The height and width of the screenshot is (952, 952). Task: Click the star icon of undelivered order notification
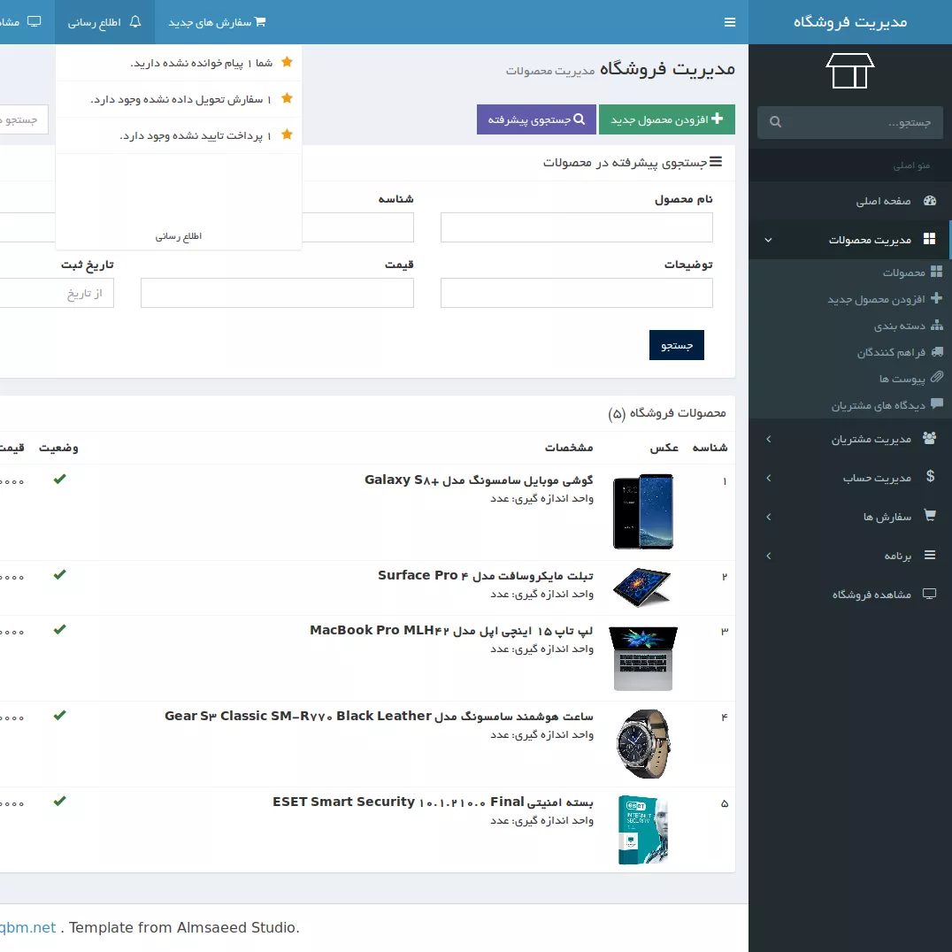point(288,98)
